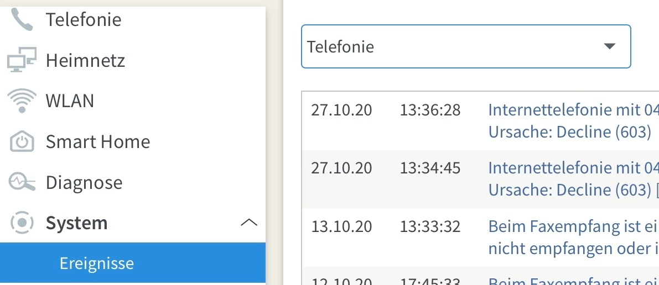Image resolution: width=659 pixels, height=285 pixels.
Task: Select the Ereignisse submenu item
Action: tap(97, 263)
